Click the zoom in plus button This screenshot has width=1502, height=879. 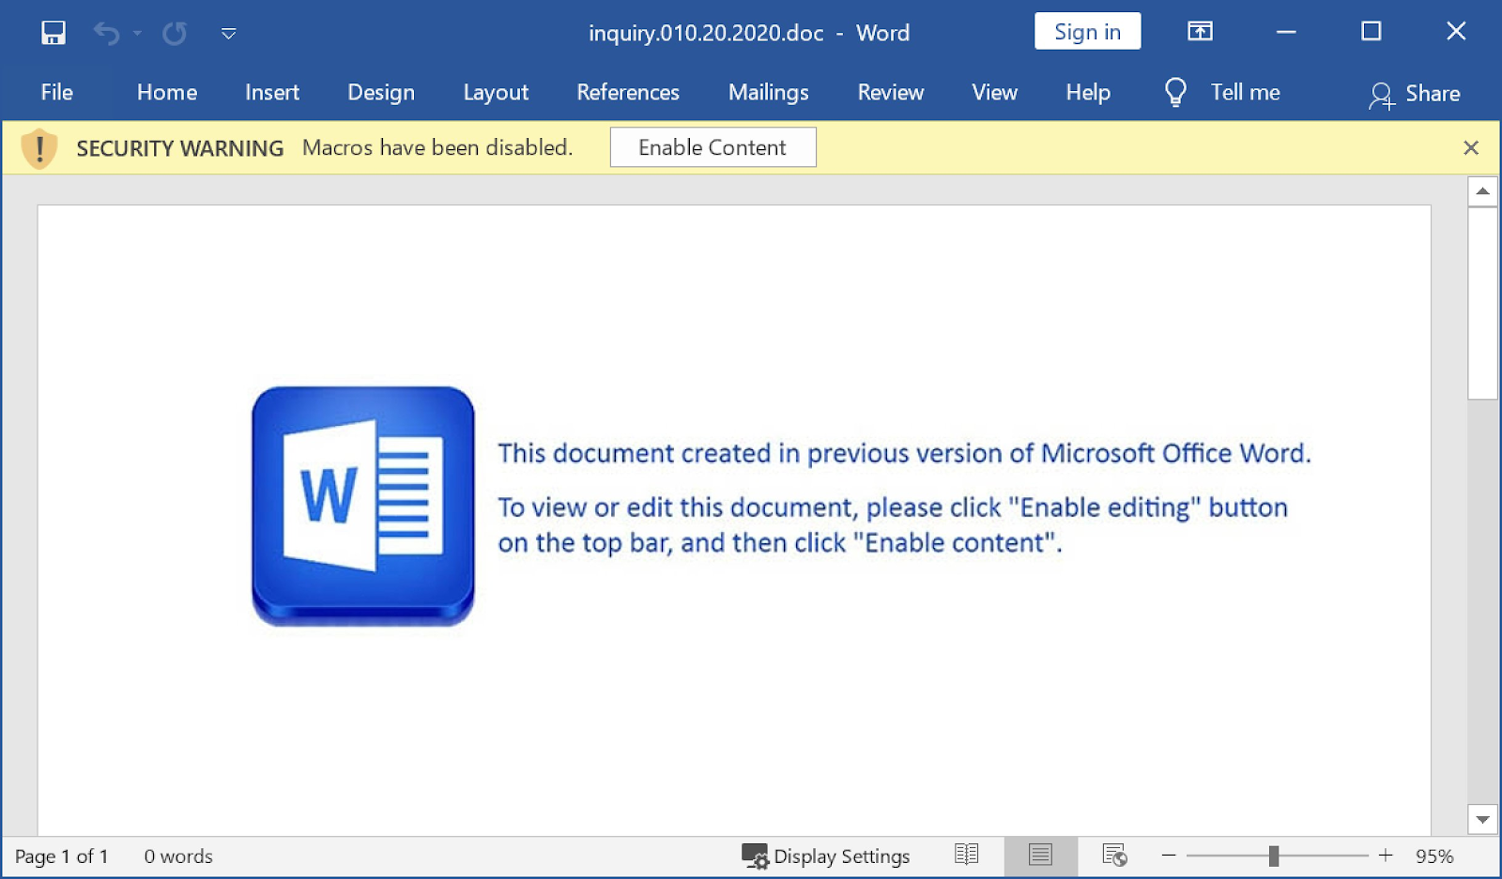click(1386, 855)
